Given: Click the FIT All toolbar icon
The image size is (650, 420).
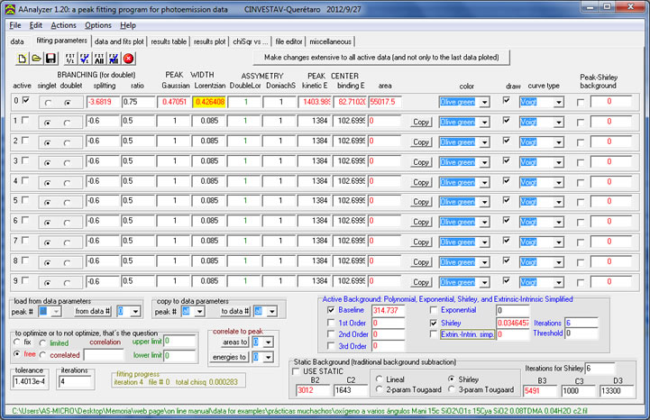Looking at the screenshot, I should point(98,58).
